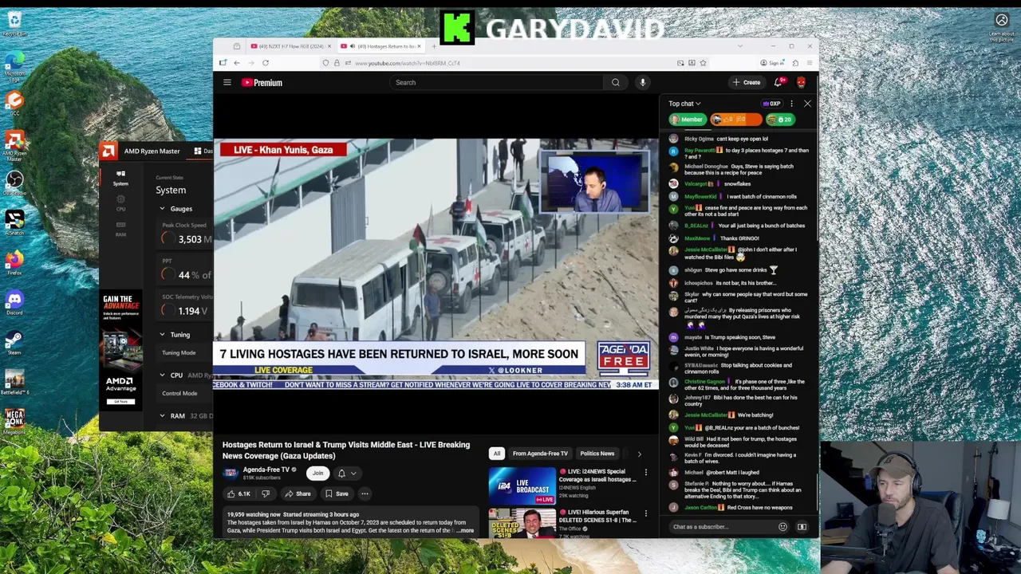The width and height of the screenshot is (1021, 574).
Task: Select the All filter chip
Action: (496, 454)
